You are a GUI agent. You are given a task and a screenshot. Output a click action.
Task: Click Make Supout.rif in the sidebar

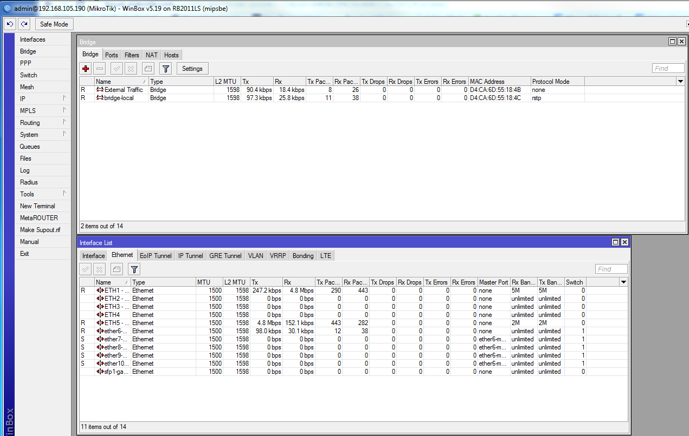tap(43, 230)
